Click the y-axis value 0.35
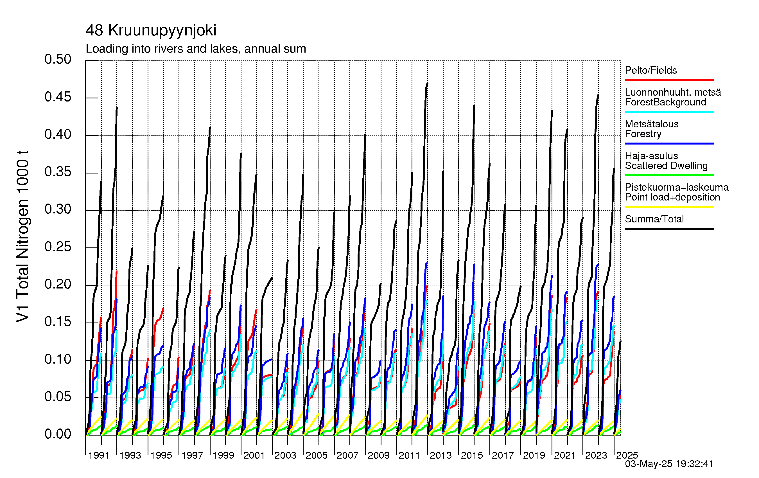The width and height of the screenshot is (759, 478). coord(58,172)
